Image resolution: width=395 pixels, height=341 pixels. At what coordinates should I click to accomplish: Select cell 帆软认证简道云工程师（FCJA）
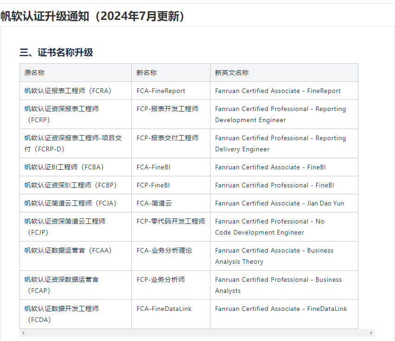76,203
